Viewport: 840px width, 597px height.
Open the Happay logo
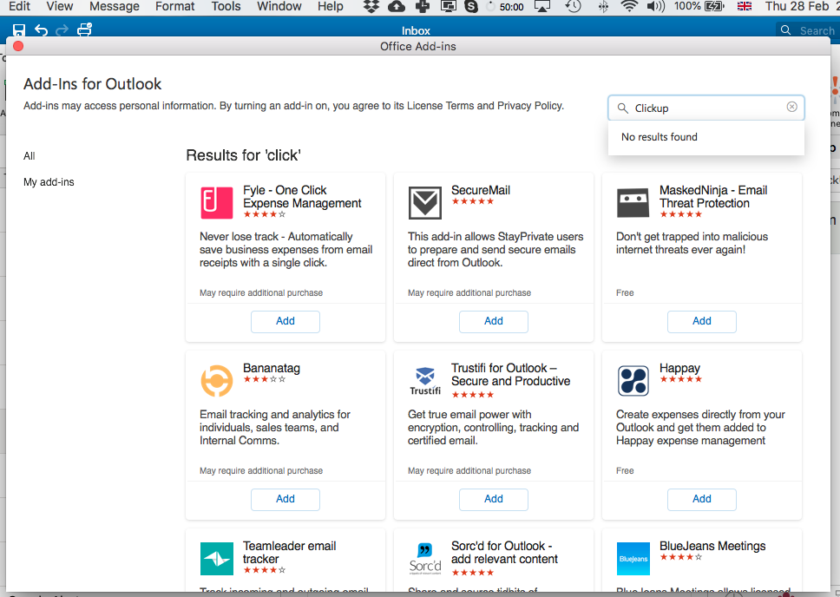point(633,380)
